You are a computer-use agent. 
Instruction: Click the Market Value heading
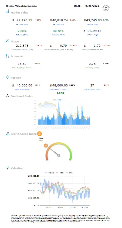click(19, 12)
